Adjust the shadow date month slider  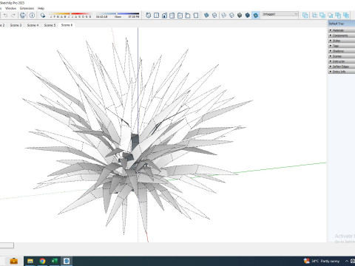tap(70, 14)
